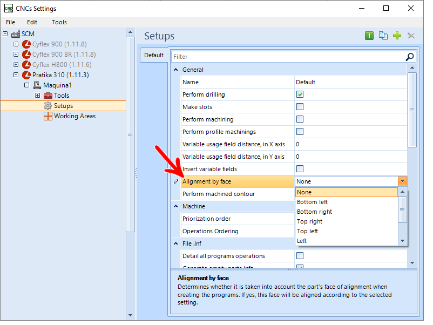The image size is (433, 325).
Task: Click tree panel scroll down arrow
Action: point(130,315)
